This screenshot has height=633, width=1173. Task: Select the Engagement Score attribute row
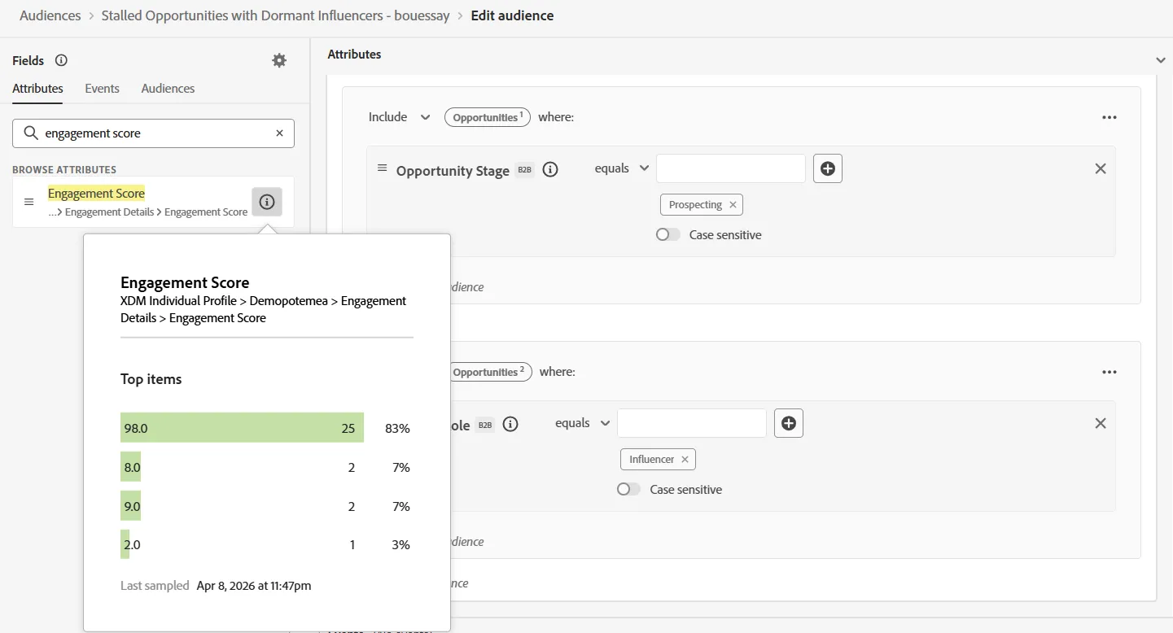153,202
